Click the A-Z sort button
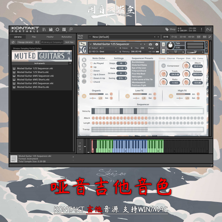The height and width of the screenshot is (222, 222). tap(37, 42)
